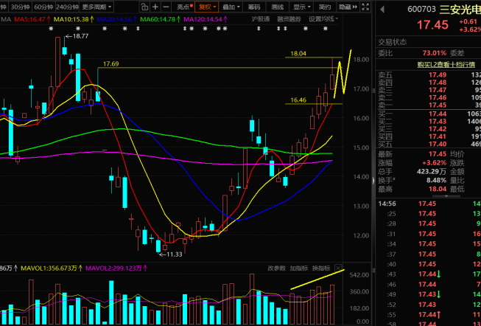Zoom out with the minus icon
This screenshot has height=326, width=481.
point(166,7)
